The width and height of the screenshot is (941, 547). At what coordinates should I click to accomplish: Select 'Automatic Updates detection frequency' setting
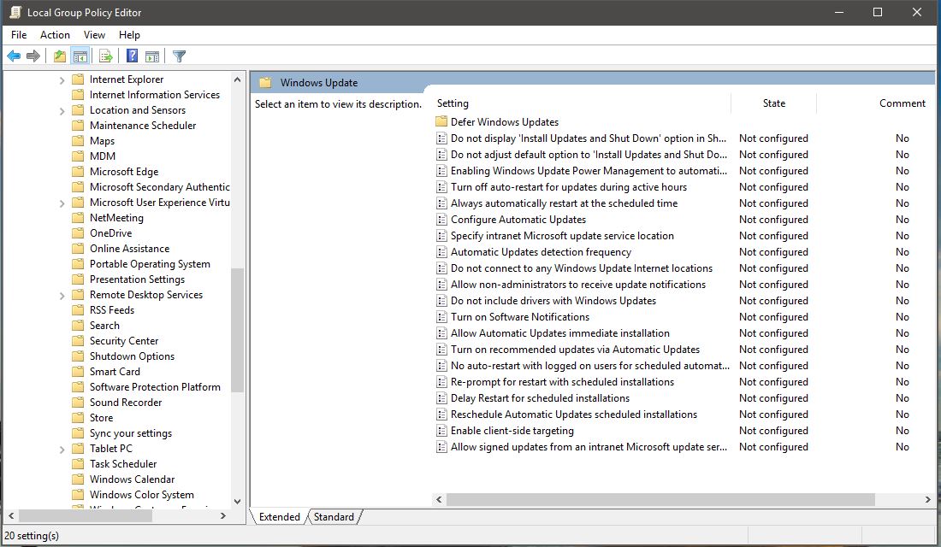[x=541, y=252]
